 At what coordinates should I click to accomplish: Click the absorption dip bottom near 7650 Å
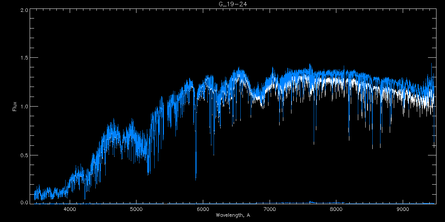pos(314,144)
